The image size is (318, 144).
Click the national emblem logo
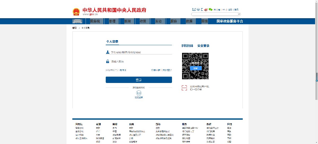76,12
